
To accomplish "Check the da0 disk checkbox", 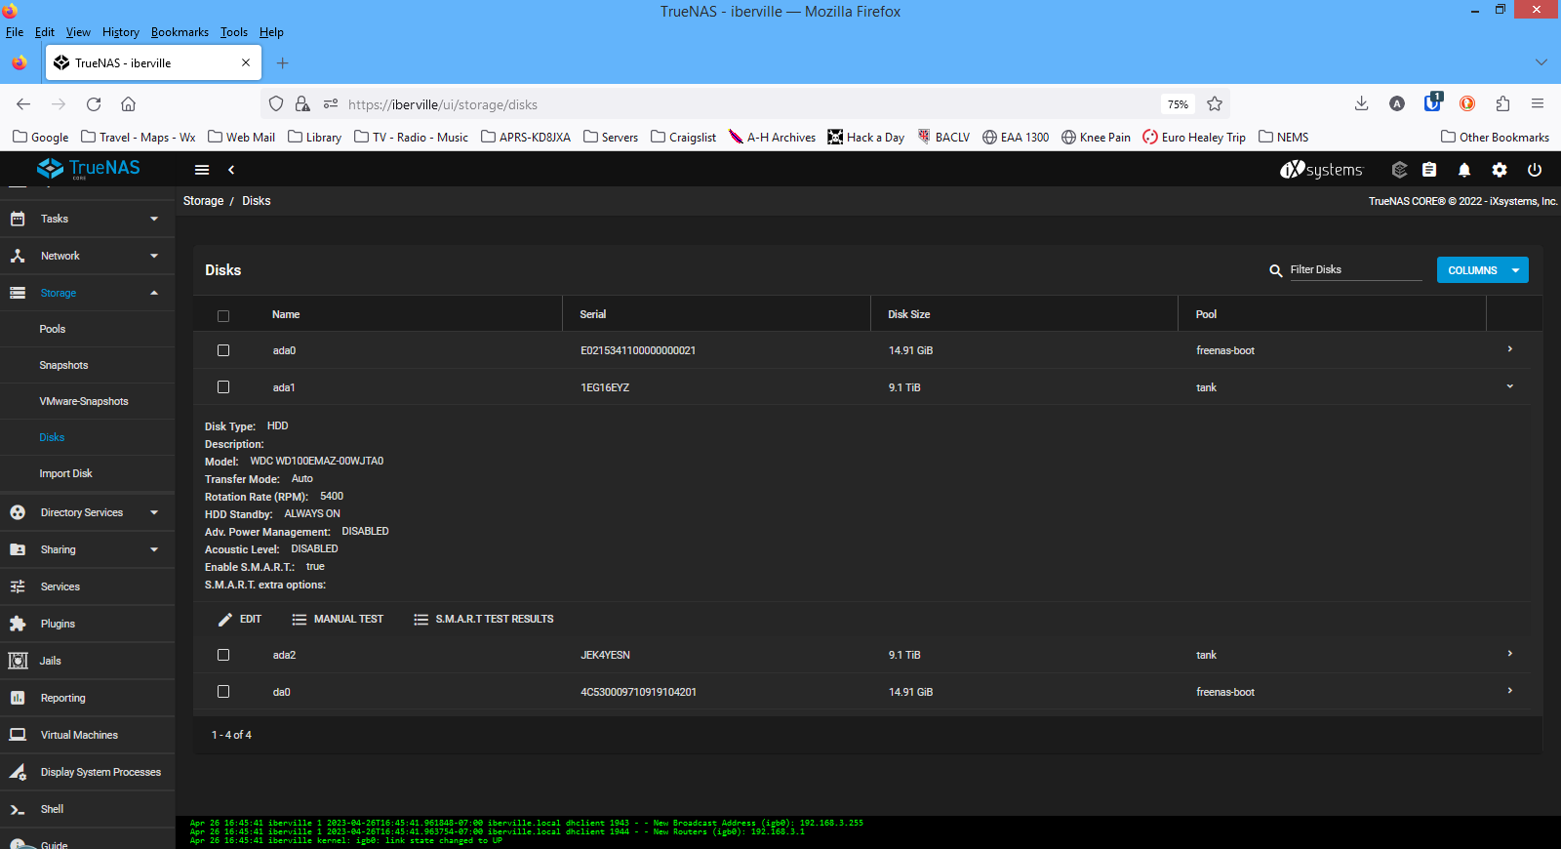I will pyautogui.click(x=223, y=692).
